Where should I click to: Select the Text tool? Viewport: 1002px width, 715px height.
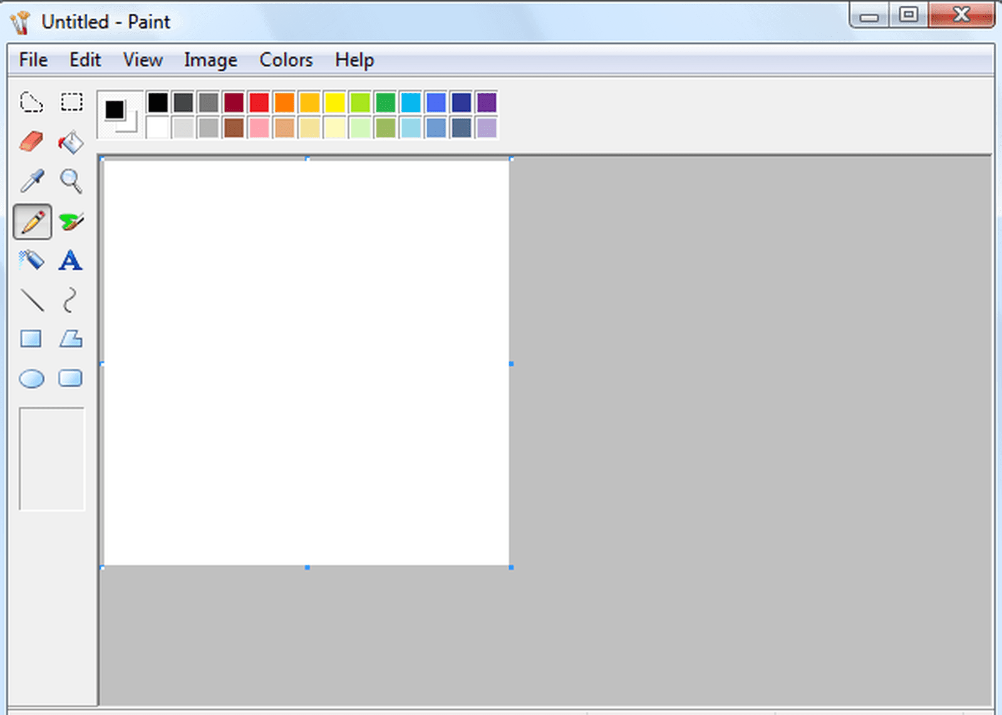(x=71, y=260)
